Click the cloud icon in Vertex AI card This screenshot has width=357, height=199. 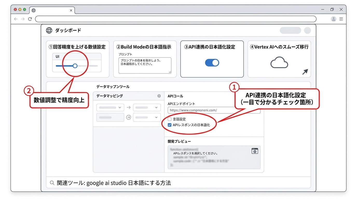[x=279, y=62]
